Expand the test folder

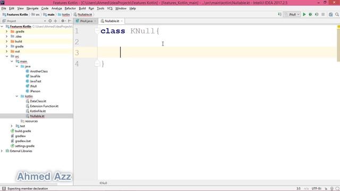[12, 126]
